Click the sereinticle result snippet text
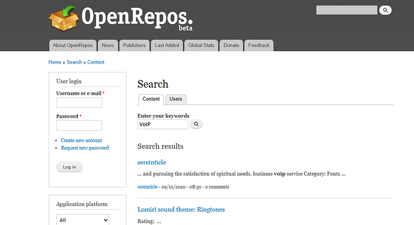The image size is (414, 225). [241, 174]
